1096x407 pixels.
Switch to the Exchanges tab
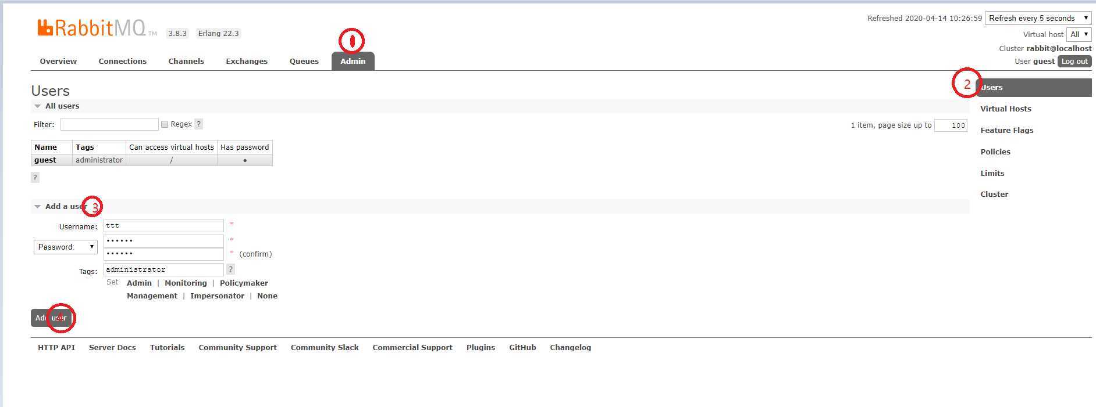(247, 61)
